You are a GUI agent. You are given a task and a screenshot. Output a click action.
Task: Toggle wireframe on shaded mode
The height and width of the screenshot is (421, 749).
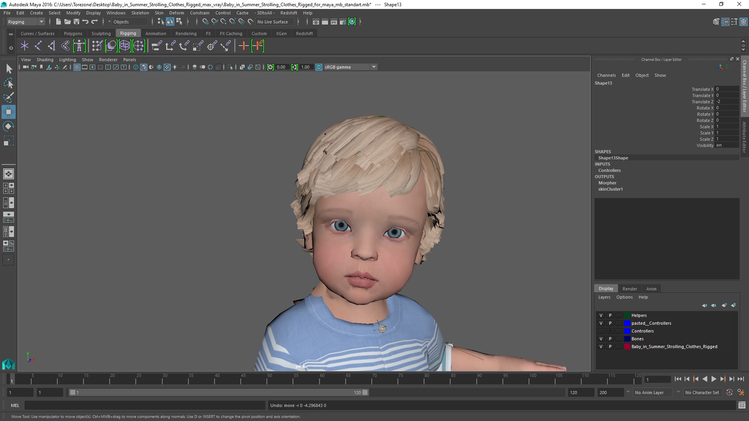(159, 67)
